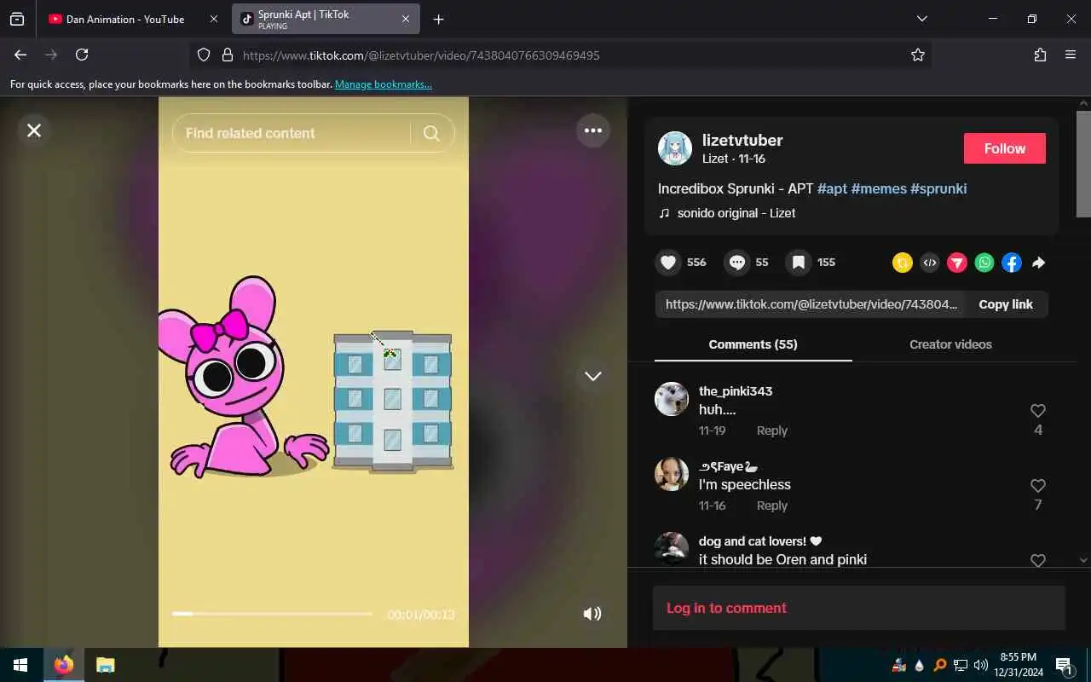Open the extensions puzzle icon
Viewport: 1091px width, 682px height.
pos(1040,55)
